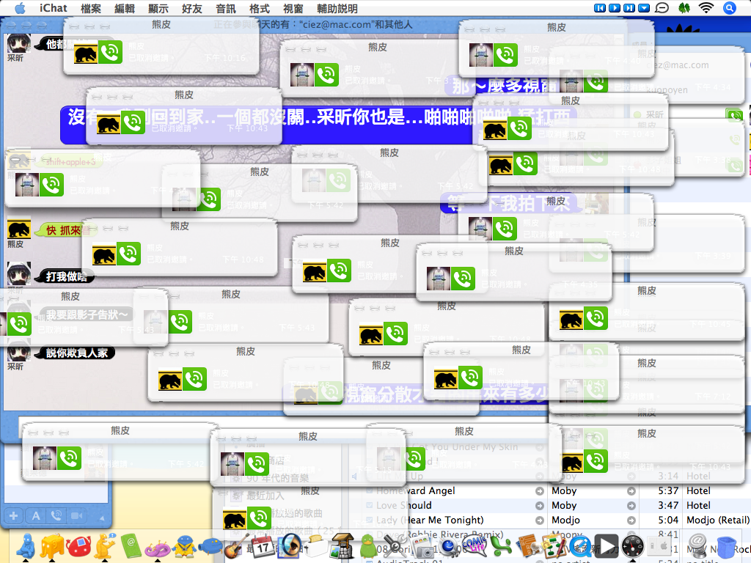Click the 說你欺負人家 chat bubble
The height and width of the screenshot is (563, 751).
click(x=76, y=353)
